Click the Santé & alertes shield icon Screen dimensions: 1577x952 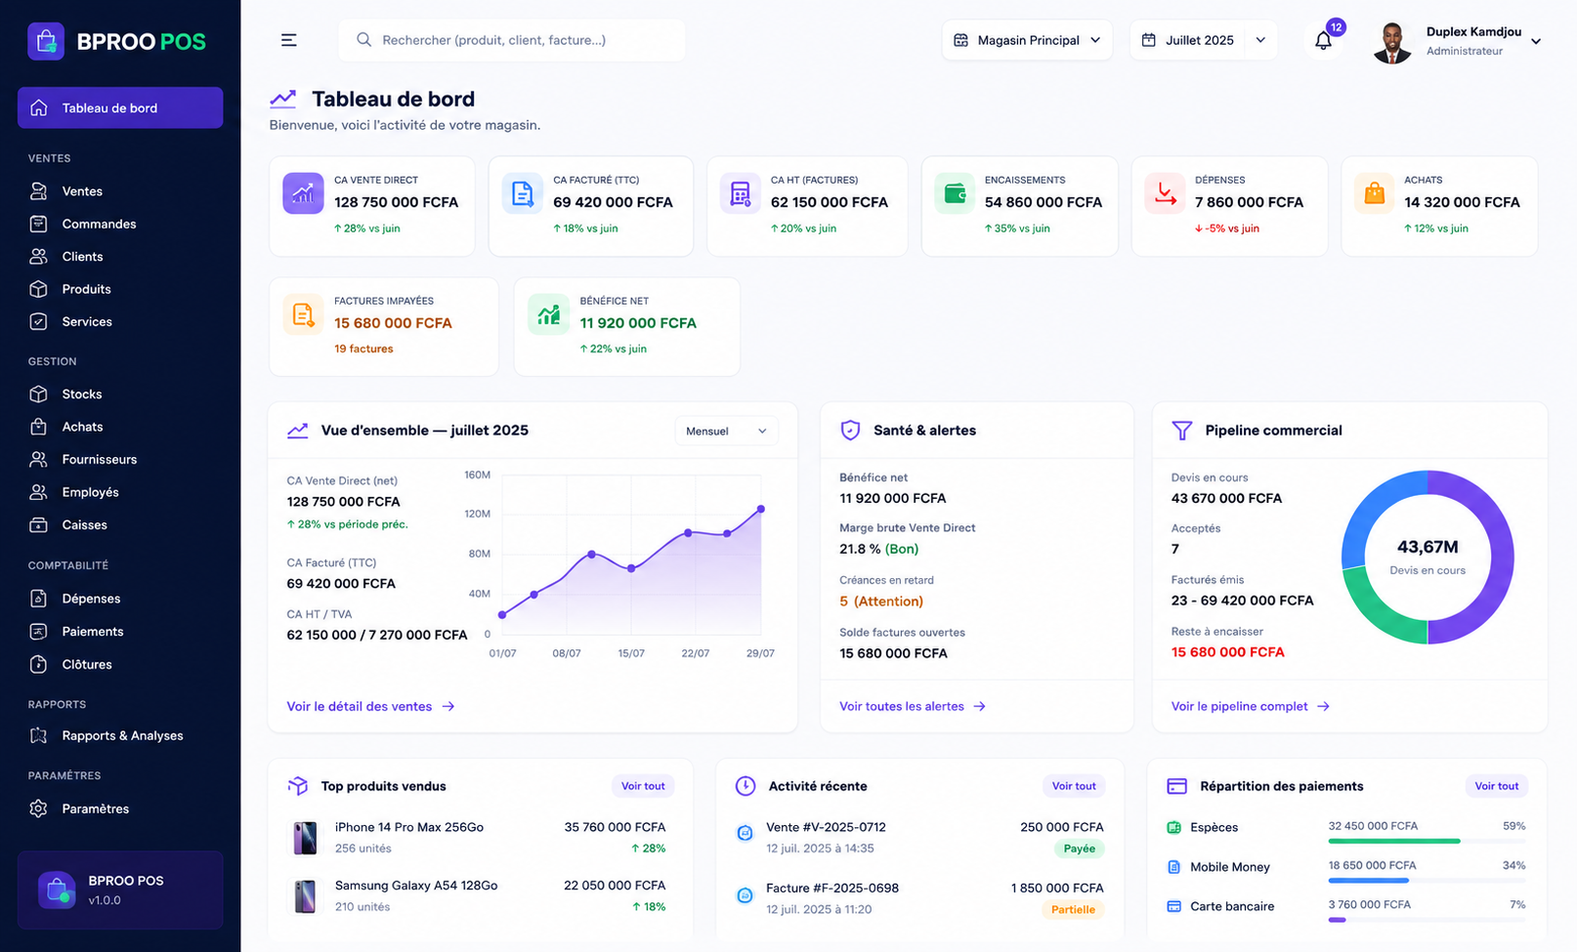point(850,430)
